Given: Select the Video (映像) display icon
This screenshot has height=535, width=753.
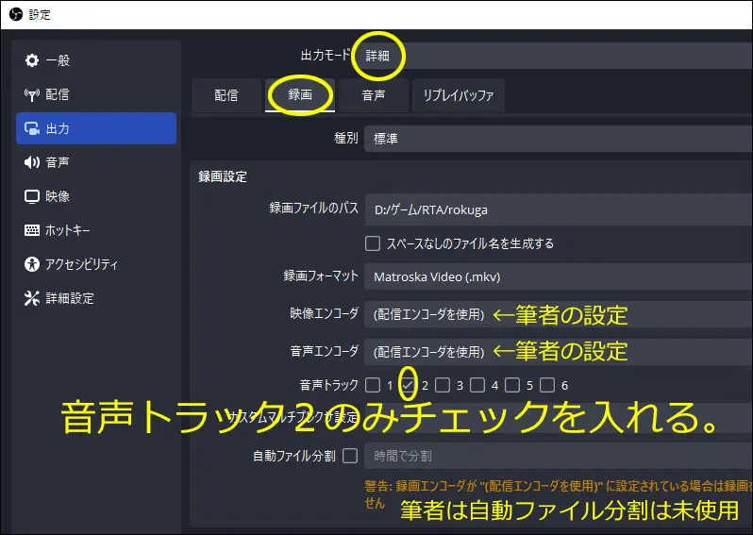Looking at the screenshot, I should tap(32, 196).
